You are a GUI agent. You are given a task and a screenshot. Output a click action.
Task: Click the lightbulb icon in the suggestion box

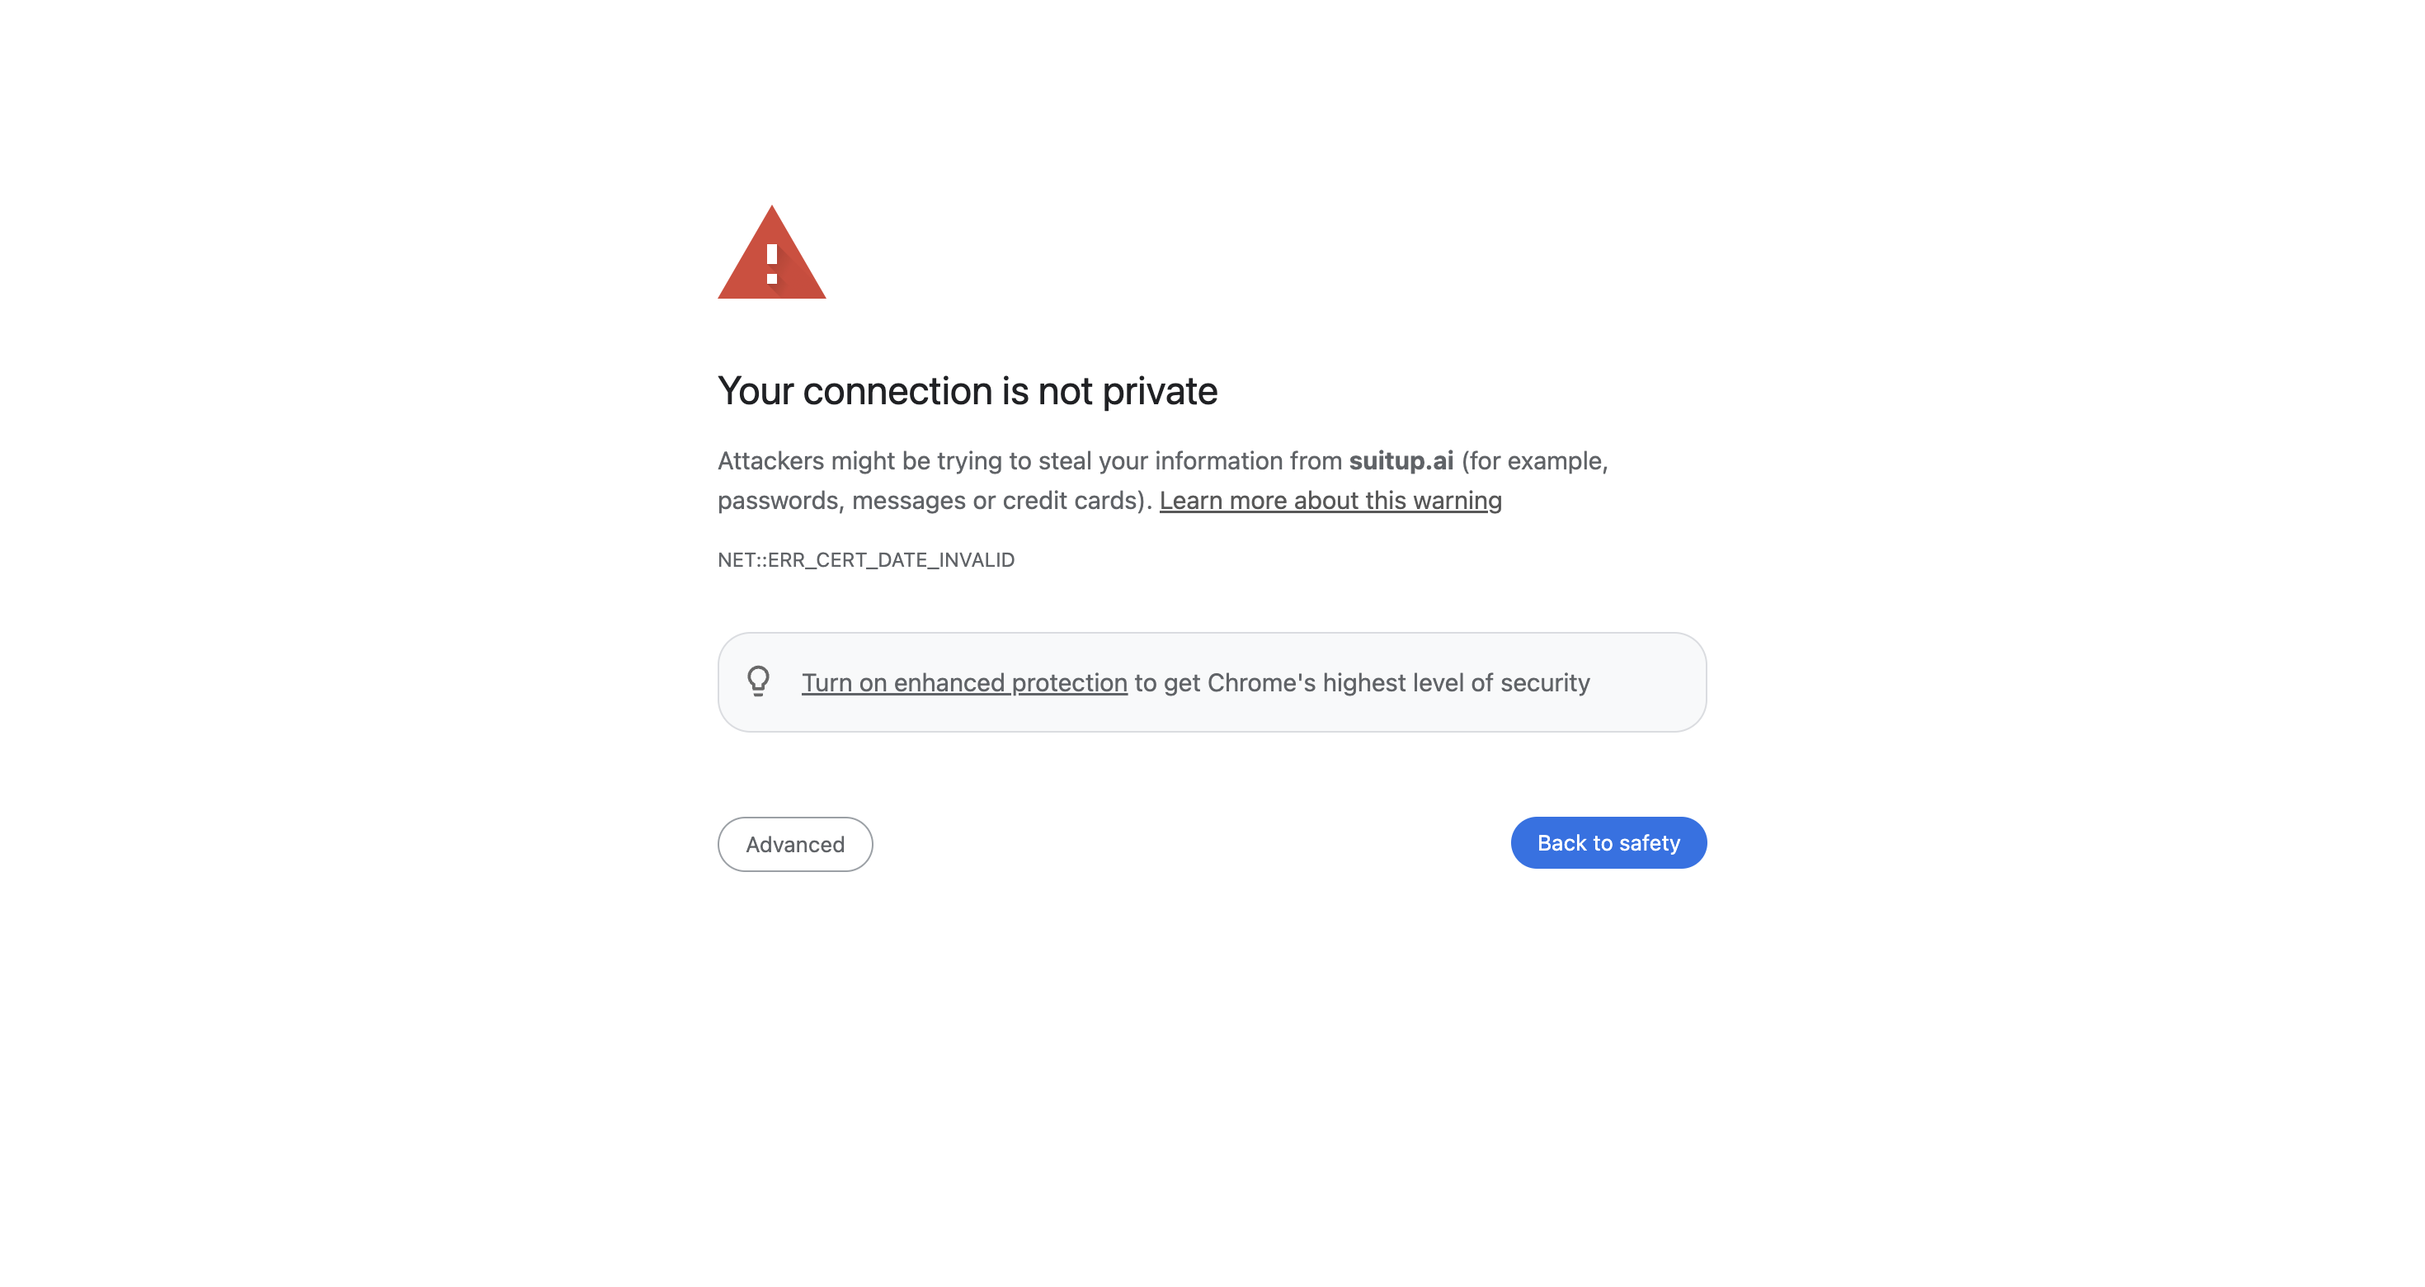758,681
